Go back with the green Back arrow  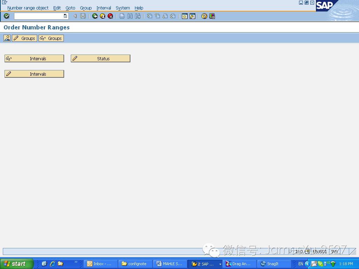[x=95, y=16]
